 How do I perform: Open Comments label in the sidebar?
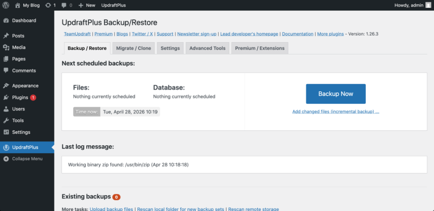[x=24, y=71]
